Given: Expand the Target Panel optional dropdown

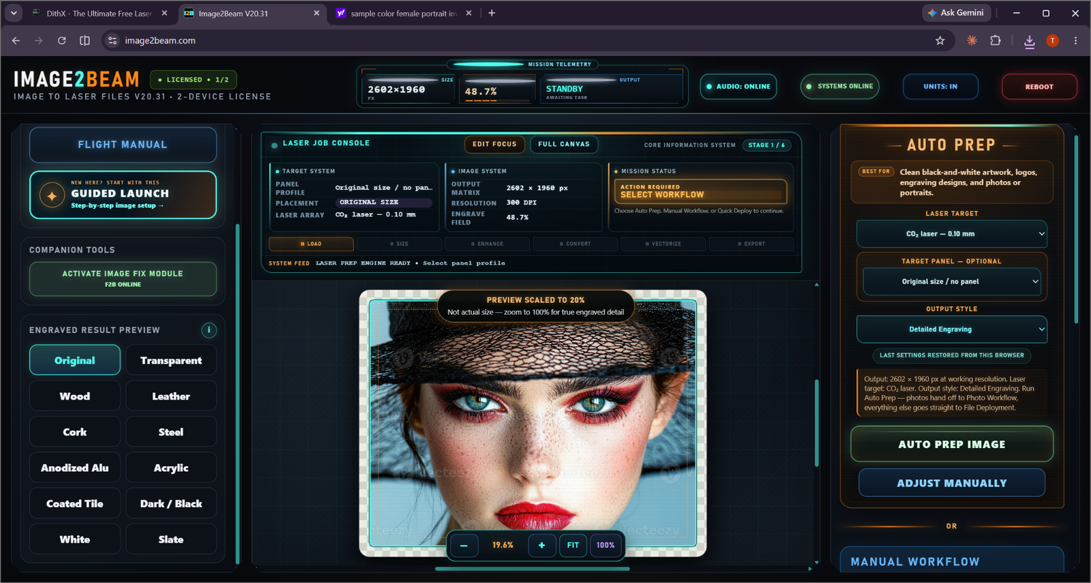Looking at the screenshot, I should tap(951, 282).
